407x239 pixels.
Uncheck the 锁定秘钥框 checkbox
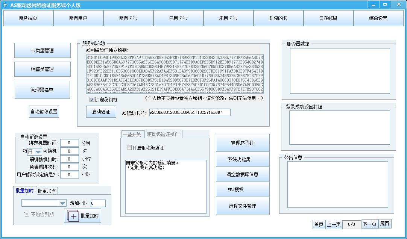pyautogui.click(x=92, y=100)
